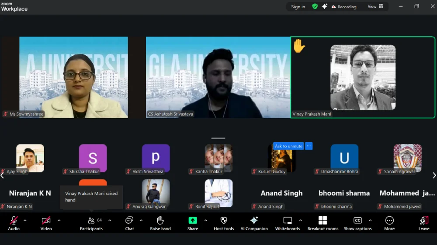Go to next page of participant thumbnails
437x245 pixels.
[434, 175]
